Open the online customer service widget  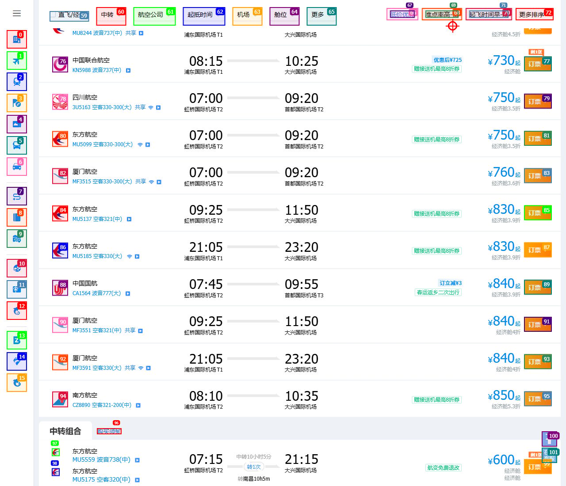[x=550, y=456]
